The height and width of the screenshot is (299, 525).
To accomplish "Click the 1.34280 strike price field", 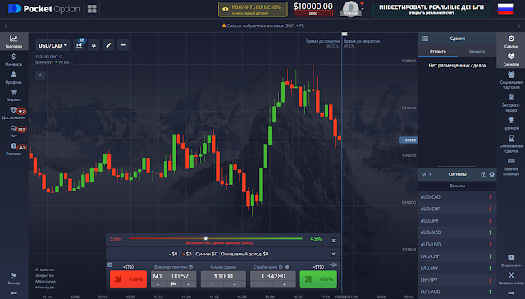I will (273, 276).
